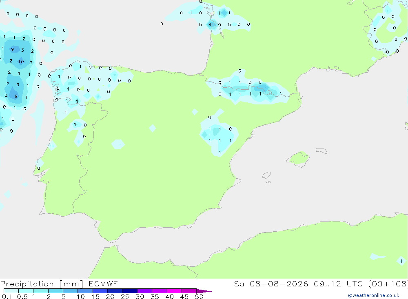Click the Menorca island outline

pos(322,151)
